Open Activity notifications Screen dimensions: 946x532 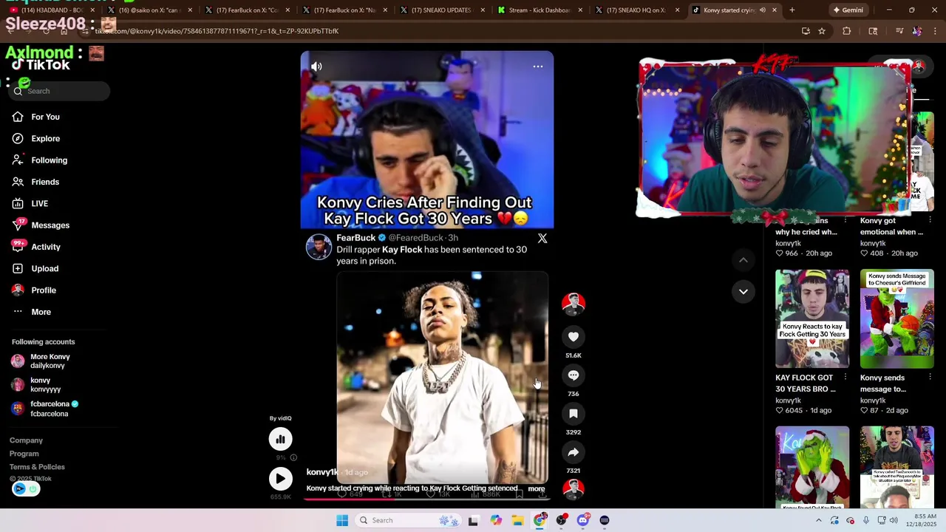[46, 247]
